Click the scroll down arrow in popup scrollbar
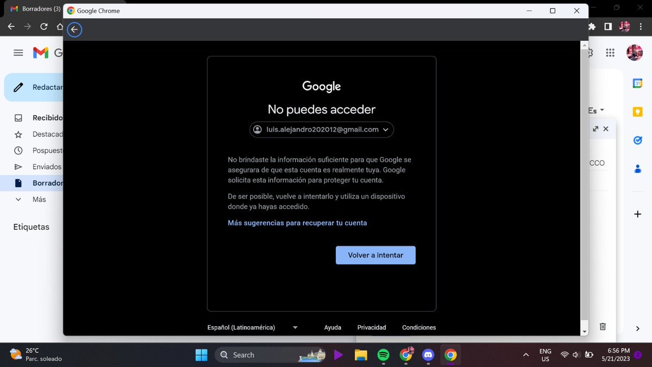 point(585,332)
